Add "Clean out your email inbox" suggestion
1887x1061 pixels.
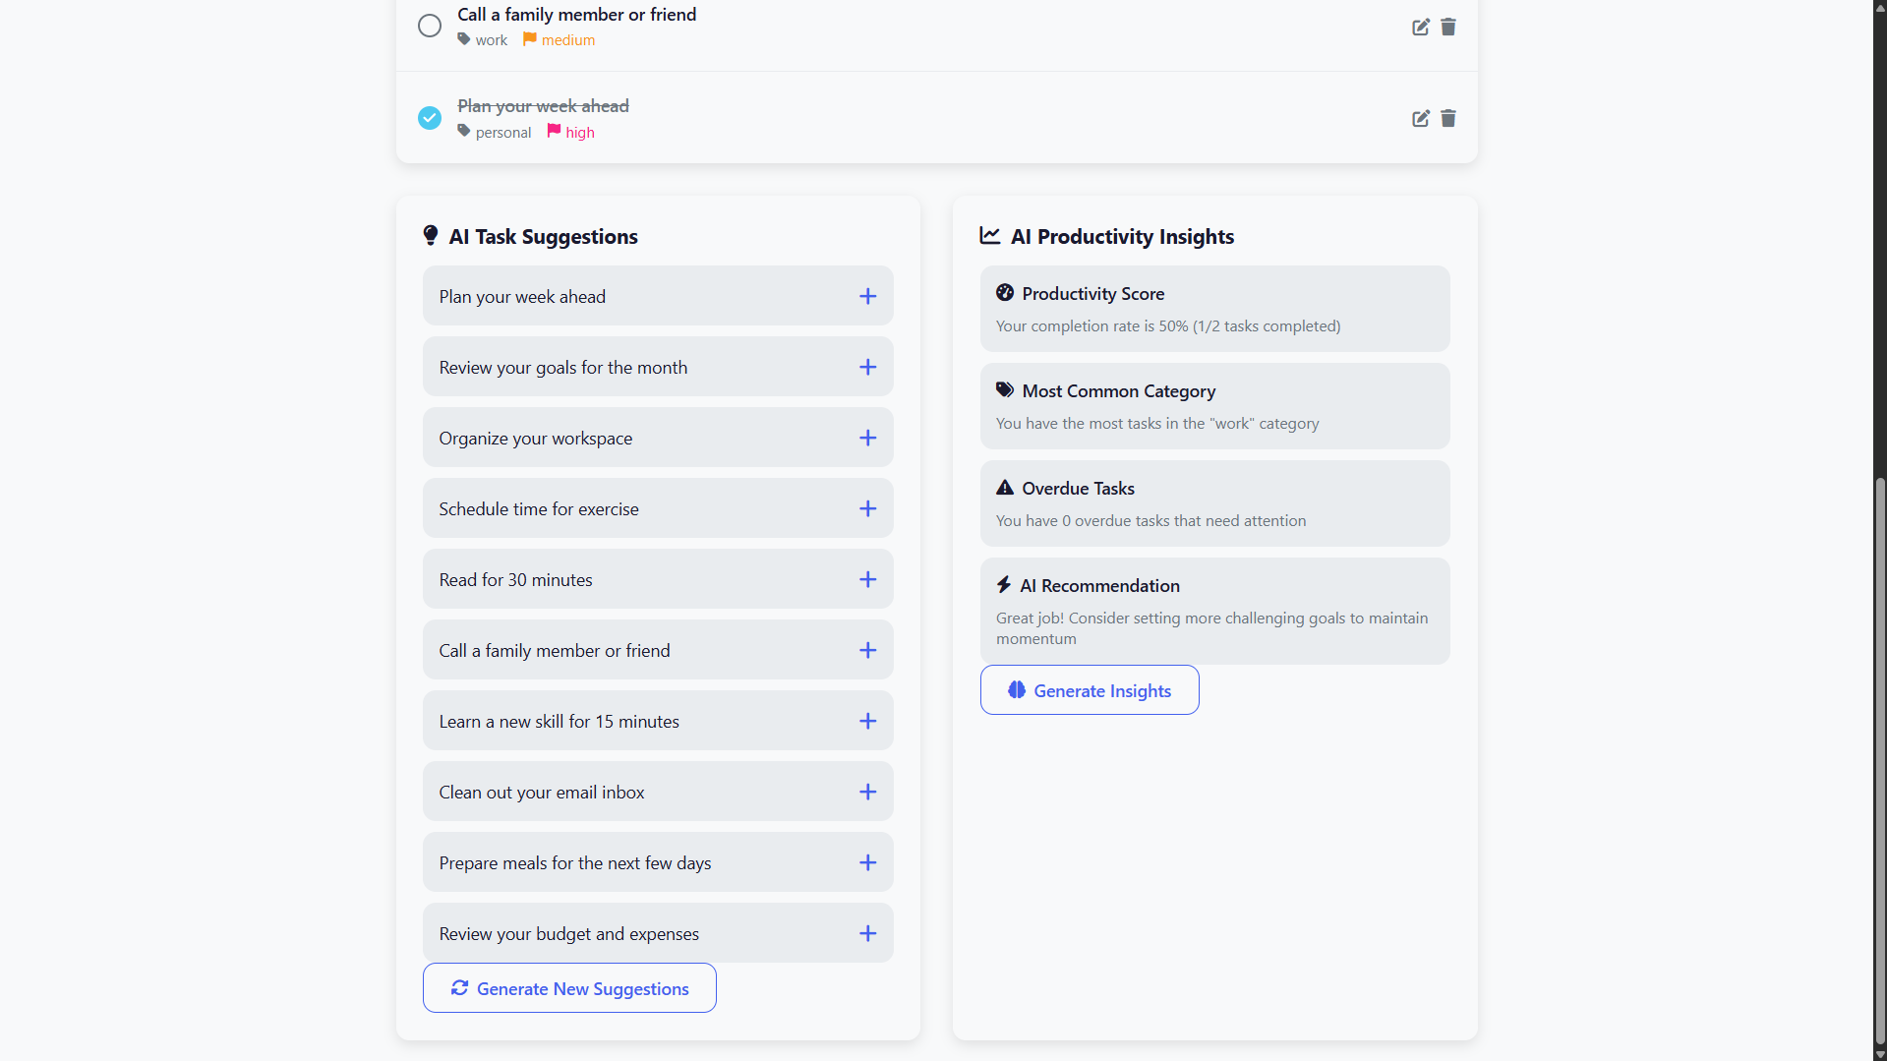(x=867, y=792)
